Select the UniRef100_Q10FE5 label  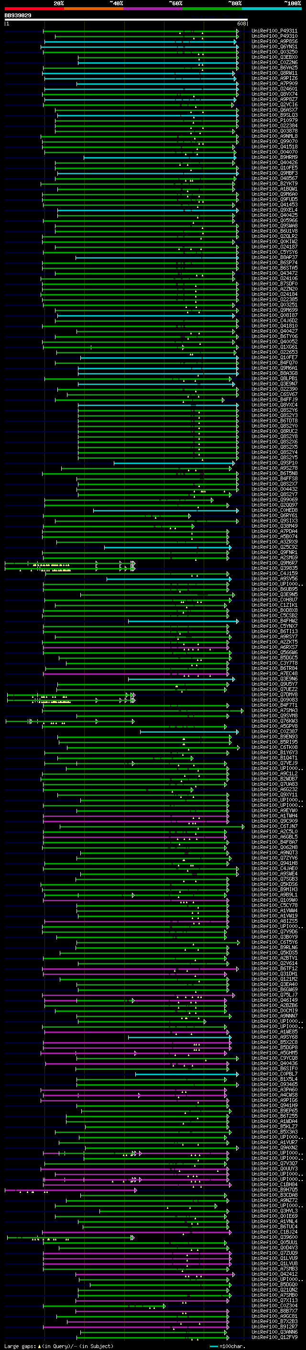[274, 168]
